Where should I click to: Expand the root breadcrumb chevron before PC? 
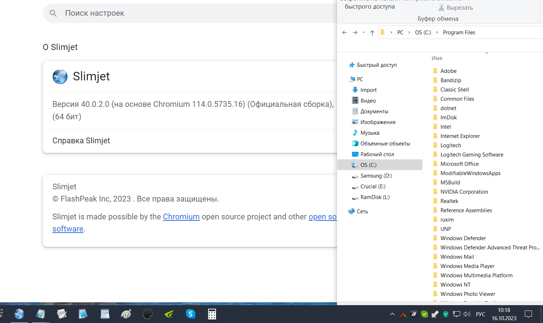[x=391, y=33]
